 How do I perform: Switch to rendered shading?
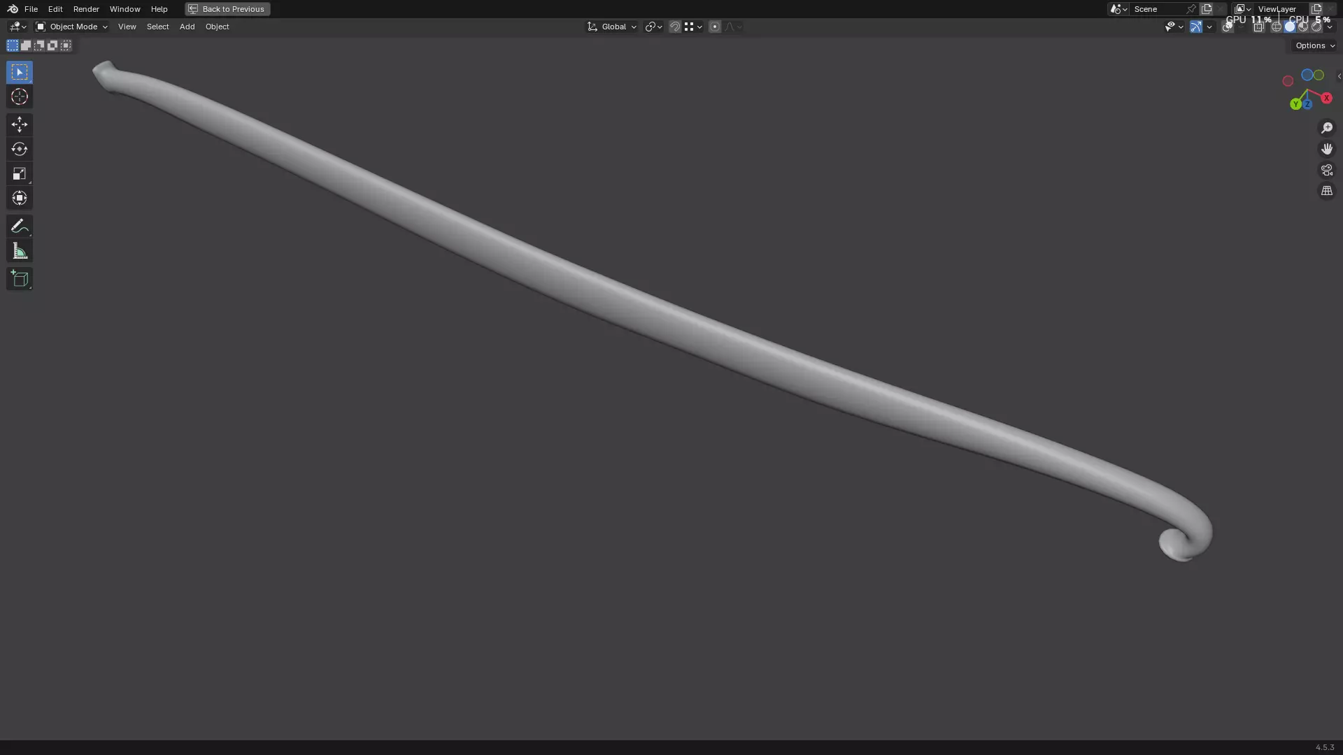click(x=1316, y=27)
